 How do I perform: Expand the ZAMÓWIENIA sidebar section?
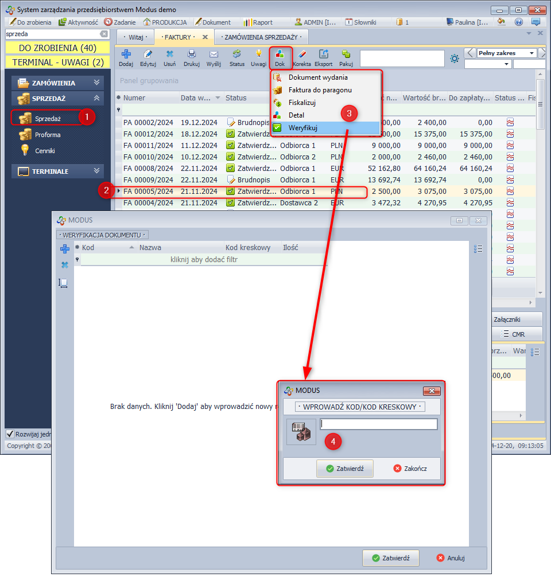tap(57, 83)
